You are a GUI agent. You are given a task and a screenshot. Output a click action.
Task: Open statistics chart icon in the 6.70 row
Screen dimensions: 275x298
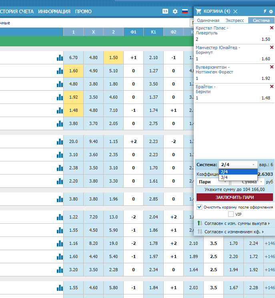click(x=60, y=58)
